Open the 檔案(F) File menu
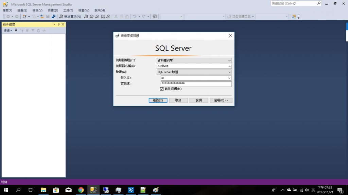348x195 pixels. tap(7, 10)
